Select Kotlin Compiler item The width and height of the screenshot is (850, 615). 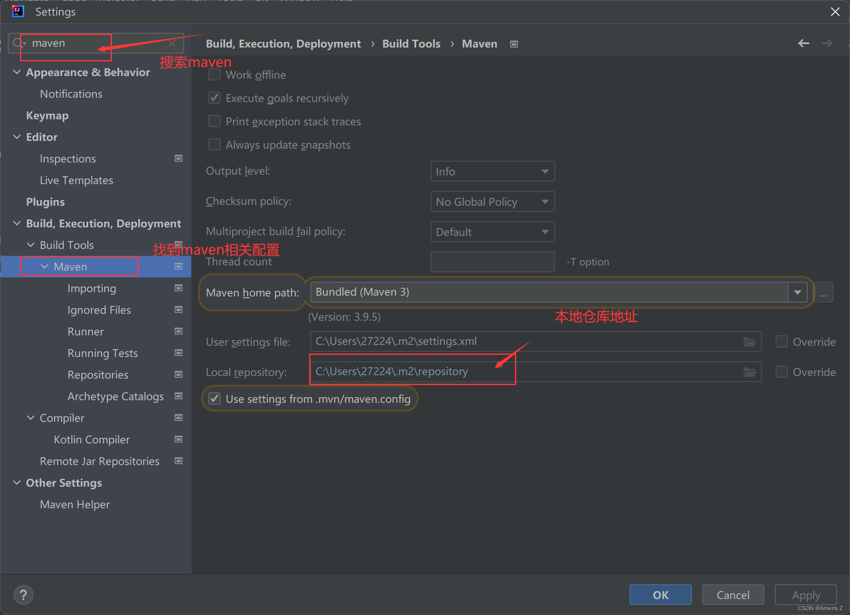[x=92, y=440]
